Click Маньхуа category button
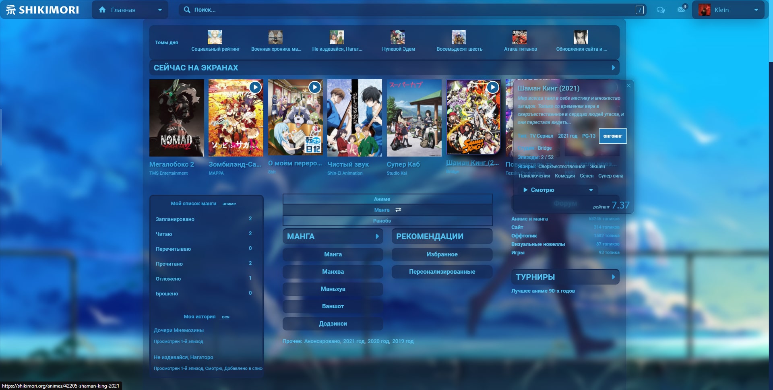The height and width of the screenshot is (390, 773). [333, 289]
